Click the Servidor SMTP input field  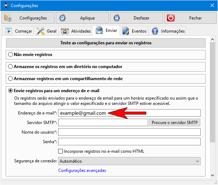coord(103,123)
